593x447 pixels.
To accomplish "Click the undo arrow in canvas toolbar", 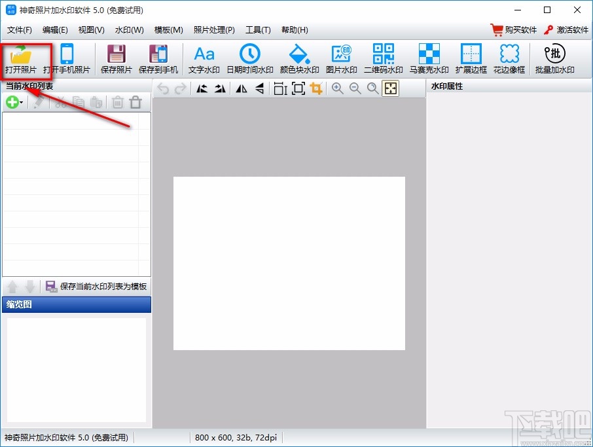I will (163, 88).
